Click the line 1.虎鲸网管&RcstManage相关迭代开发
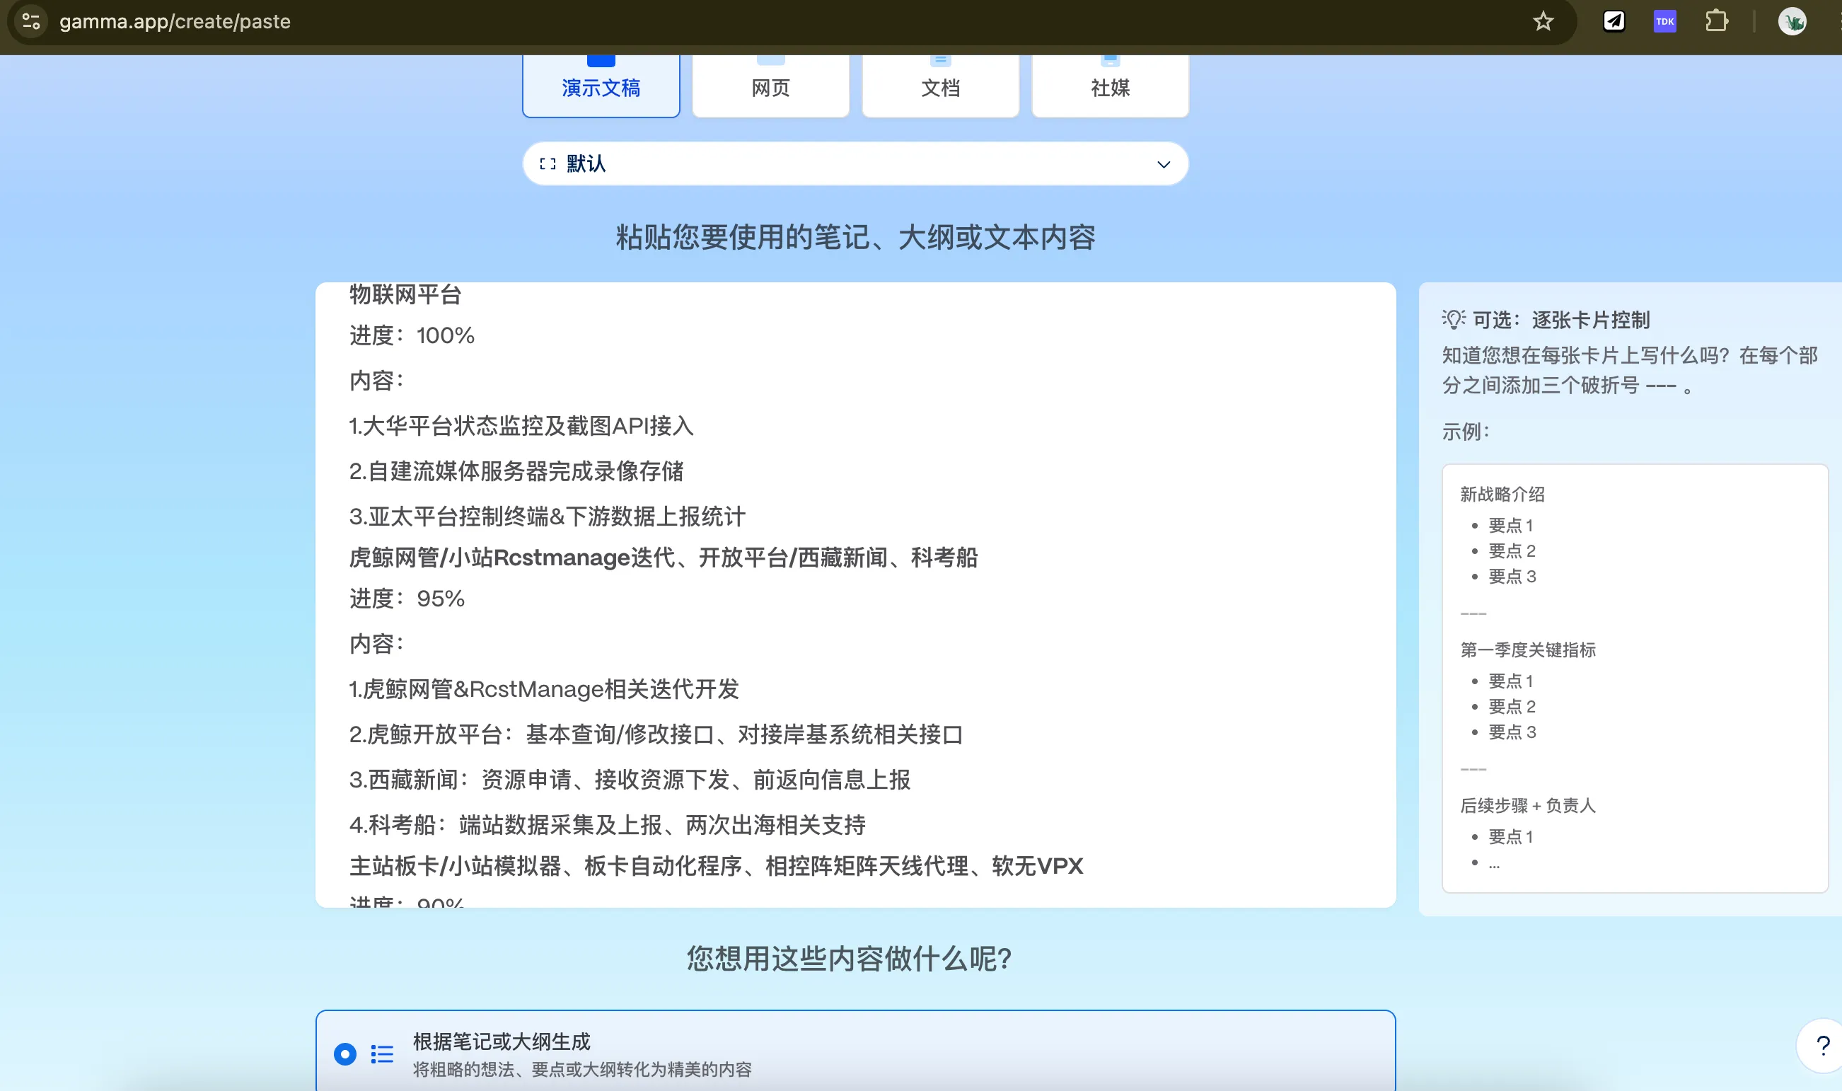This screenshot has height=1091, width=1842. (544, 689)
